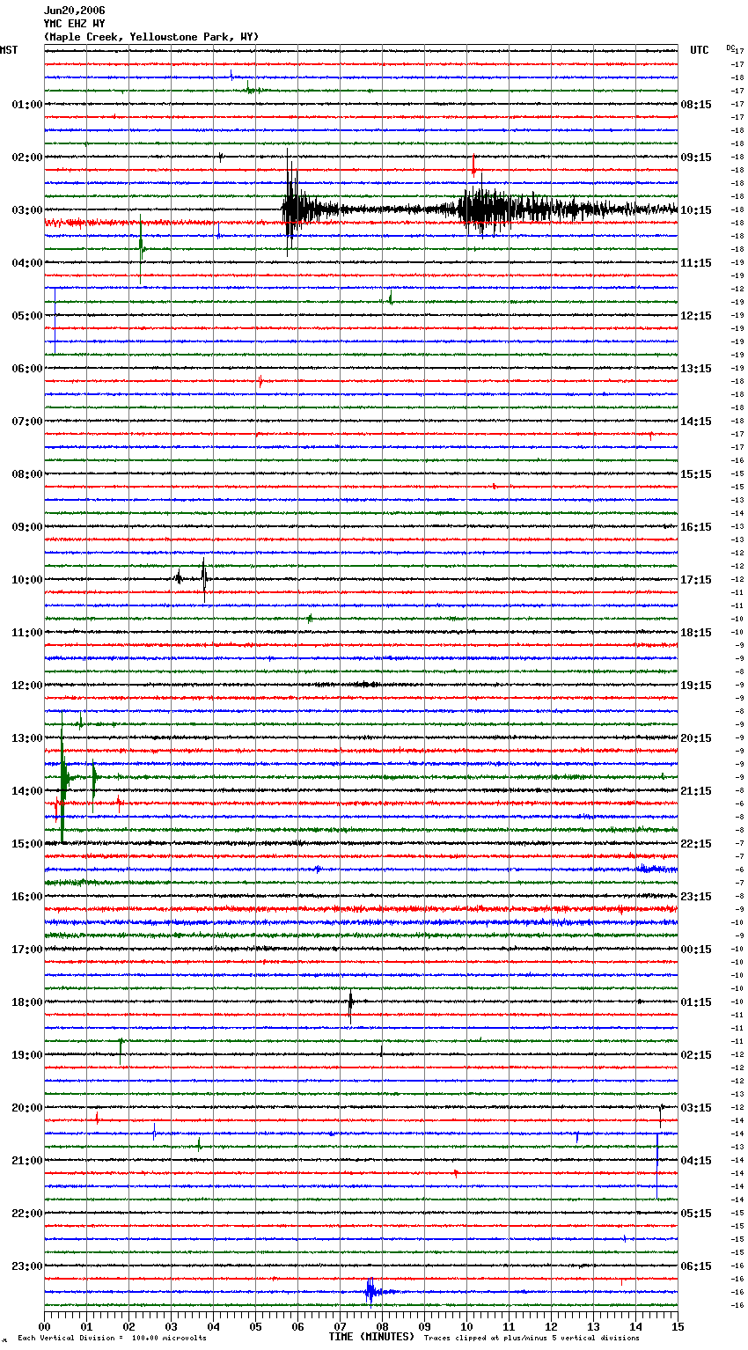Select the 14:00 MST row label
The height and width of the screenshot is (1350, 748).
coord(27,791)
